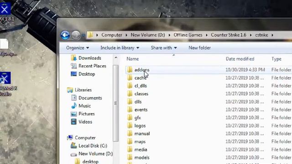Open the Include in library menu
This screenshot has height=164, width=292.
click(x=120, y=48)
